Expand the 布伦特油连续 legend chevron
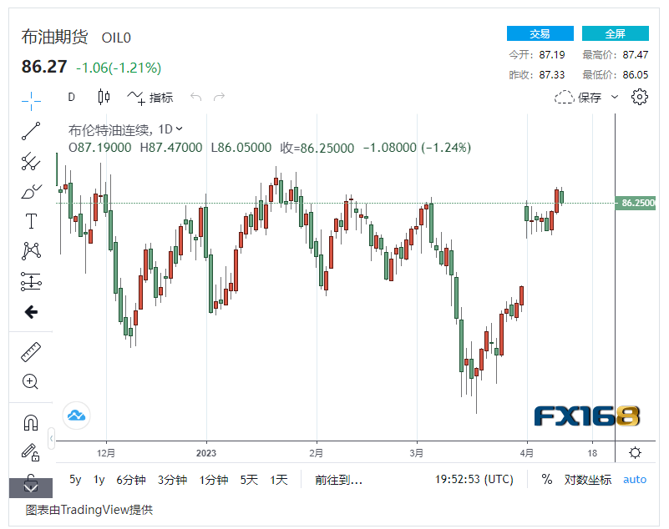Image resolution: width=669 pixels, height=529 pixels. [180, 128]
